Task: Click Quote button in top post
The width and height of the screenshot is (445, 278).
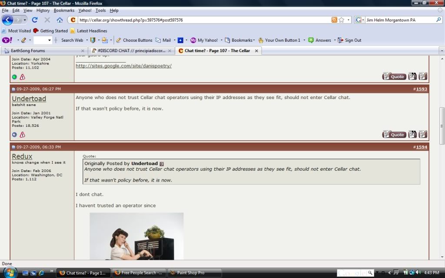Action: tap(394, 76)
